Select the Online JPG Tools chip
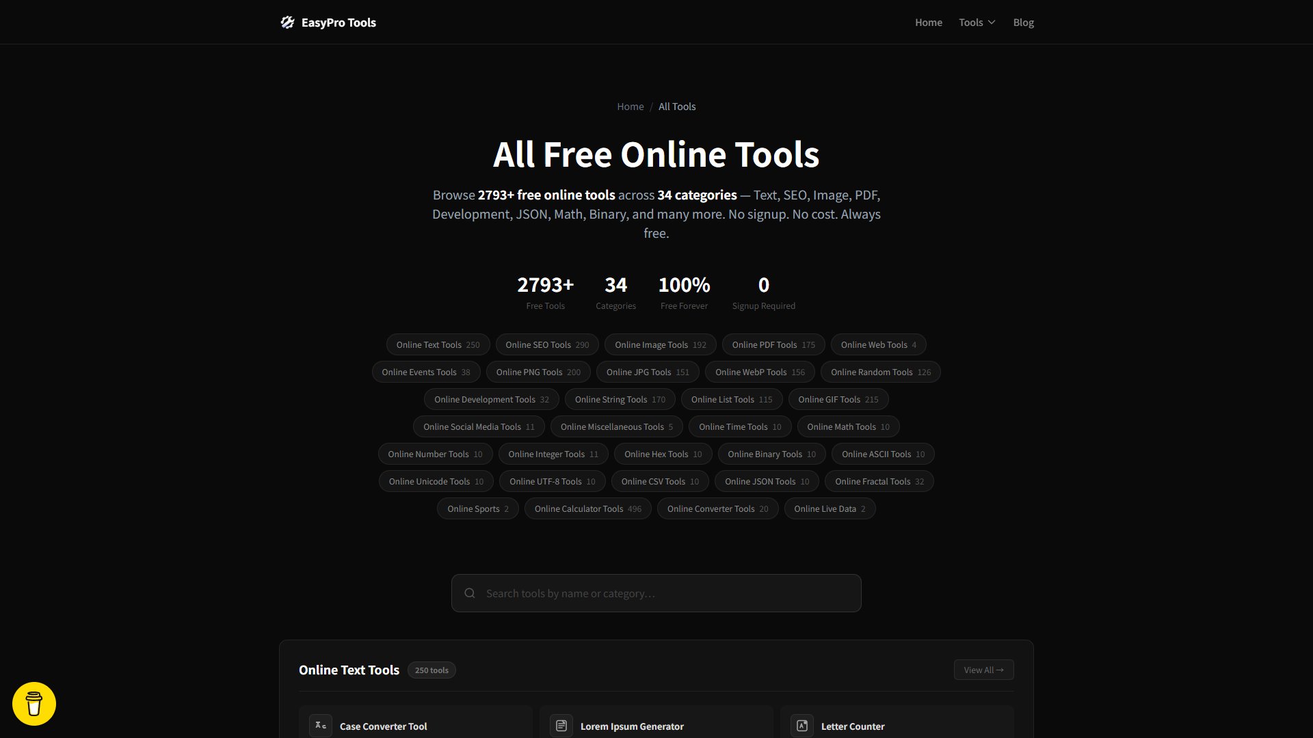Screen dimensions: 1313x738 (x=648, y=372)
